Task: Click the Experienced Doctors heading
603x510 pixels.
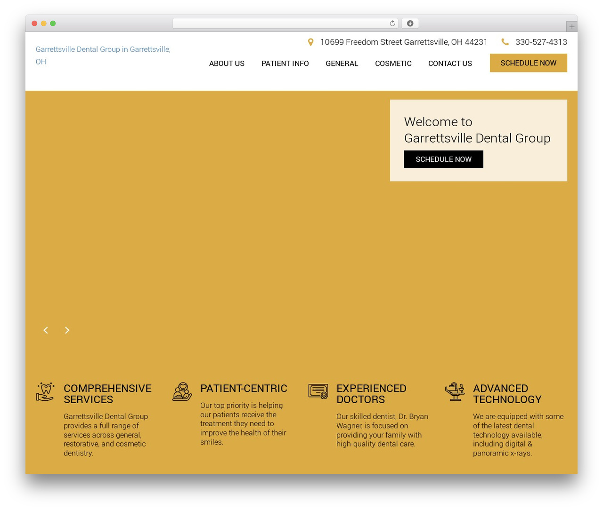Action: pos(371,394)
